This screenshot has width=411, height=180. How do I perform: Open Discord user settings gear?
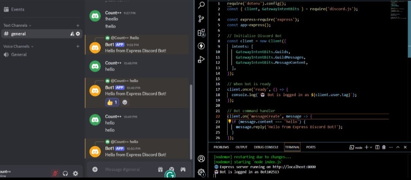[x=75, y=173]
